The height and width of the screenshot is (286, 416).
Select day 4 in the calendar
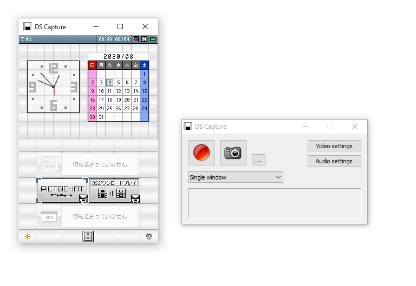[x=110, y=82]
